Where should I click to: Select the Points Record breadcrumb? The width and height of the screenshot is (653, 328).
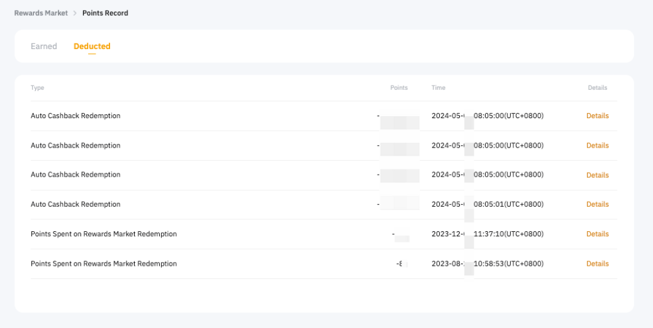pyautogui.click(x=105, y=13)
